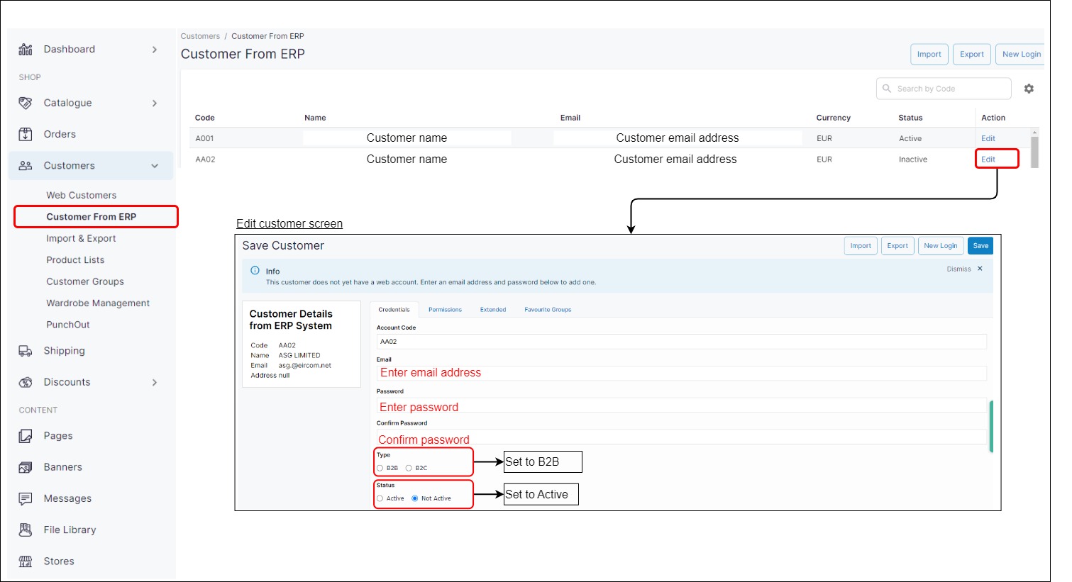
Task: Open Orders via its box icon
Action: [26, 134]
